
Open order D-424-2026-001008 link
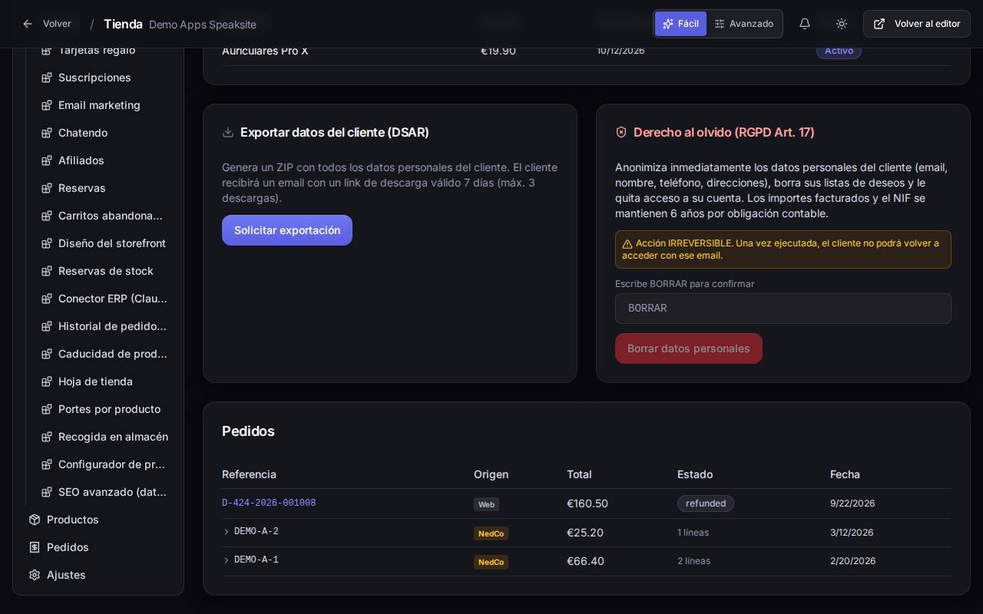269,503
